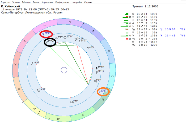The image size is (186, 128).
Task: Click the Taurus sign glyph on the zodiac ring
Action: pos(19,89)
